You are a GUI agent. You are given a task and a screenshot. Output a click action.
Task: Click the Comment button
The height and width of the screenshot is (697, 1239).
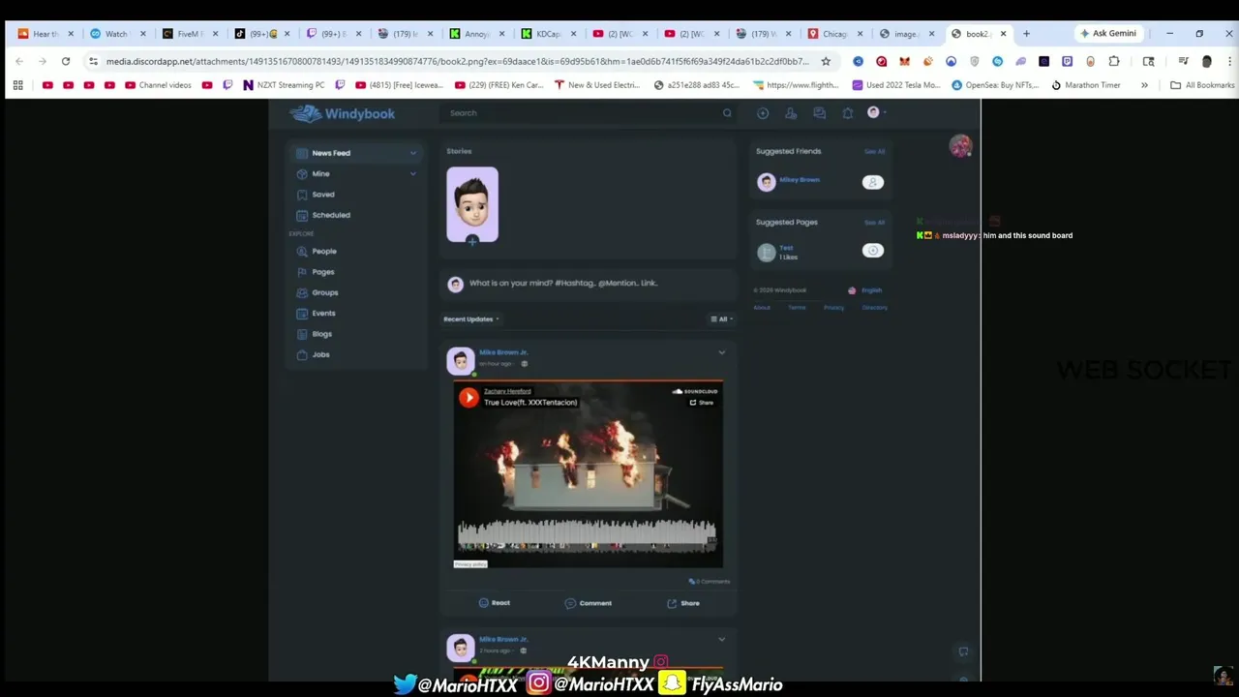pyautogui.click(x=589, y=603)
